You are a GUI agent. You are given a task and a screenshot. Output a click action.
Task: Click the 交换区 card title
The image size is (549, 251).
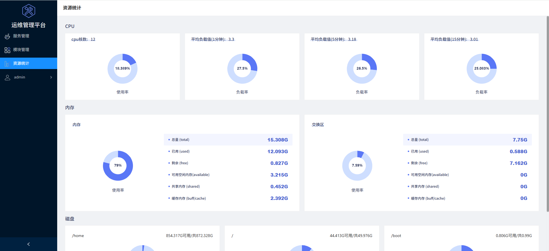318,125
